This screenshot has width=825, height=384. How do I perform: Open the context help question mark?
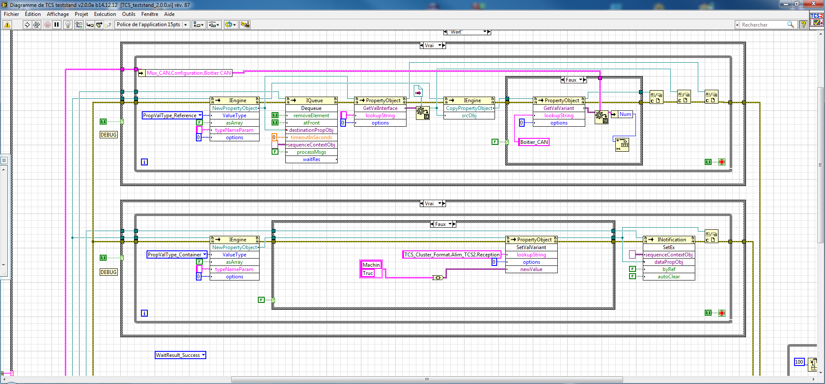pyautogui.click(x=803, y=24)
